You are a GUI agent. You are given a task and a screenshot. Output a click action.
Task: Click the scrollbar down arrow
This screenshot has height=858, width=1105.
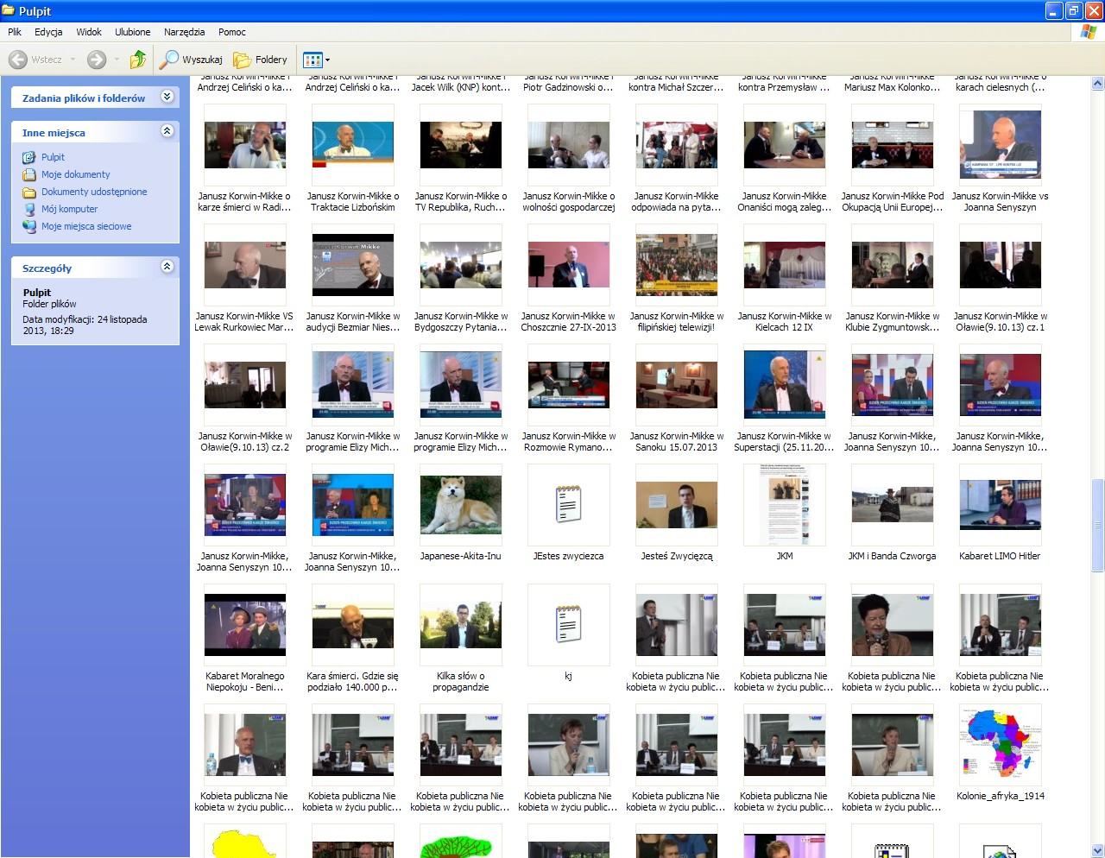click(x=1097, y=850)
